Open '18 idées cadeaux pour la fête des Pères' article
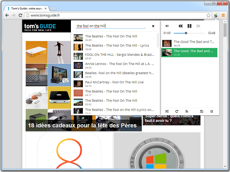Viewport: 230px width, 172px height. [x=82, y=125]
